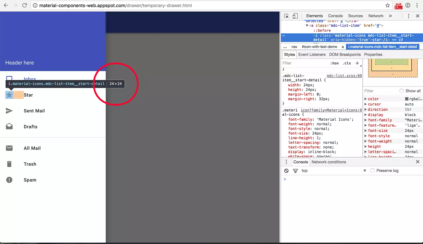423x244 pixels.
Task: Bookmark the page with the star icon
Action: tap(388, 5)
